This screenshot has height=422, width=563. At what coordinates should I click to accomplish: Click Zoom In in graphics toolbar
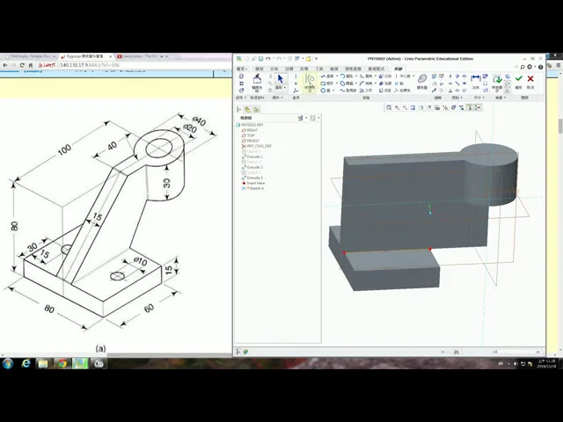(397, 107)
